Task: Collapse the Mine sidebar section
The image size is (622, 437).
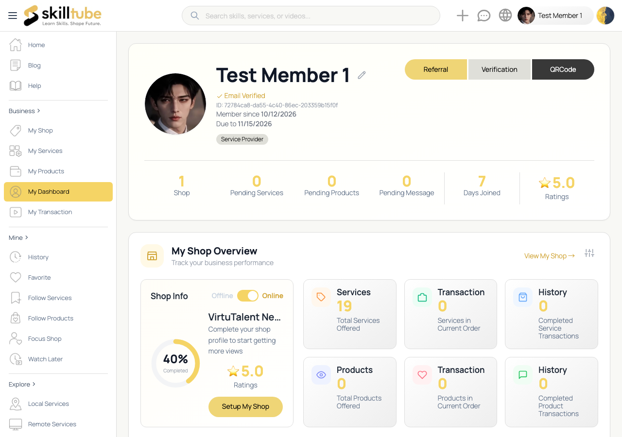Action: point(18,237)
